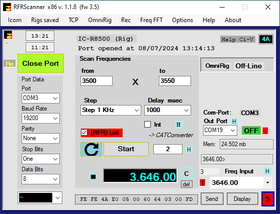Screen dimensions: 280x214
Task: Click the H help box beside the 2 field
Action: coord(189,149)
